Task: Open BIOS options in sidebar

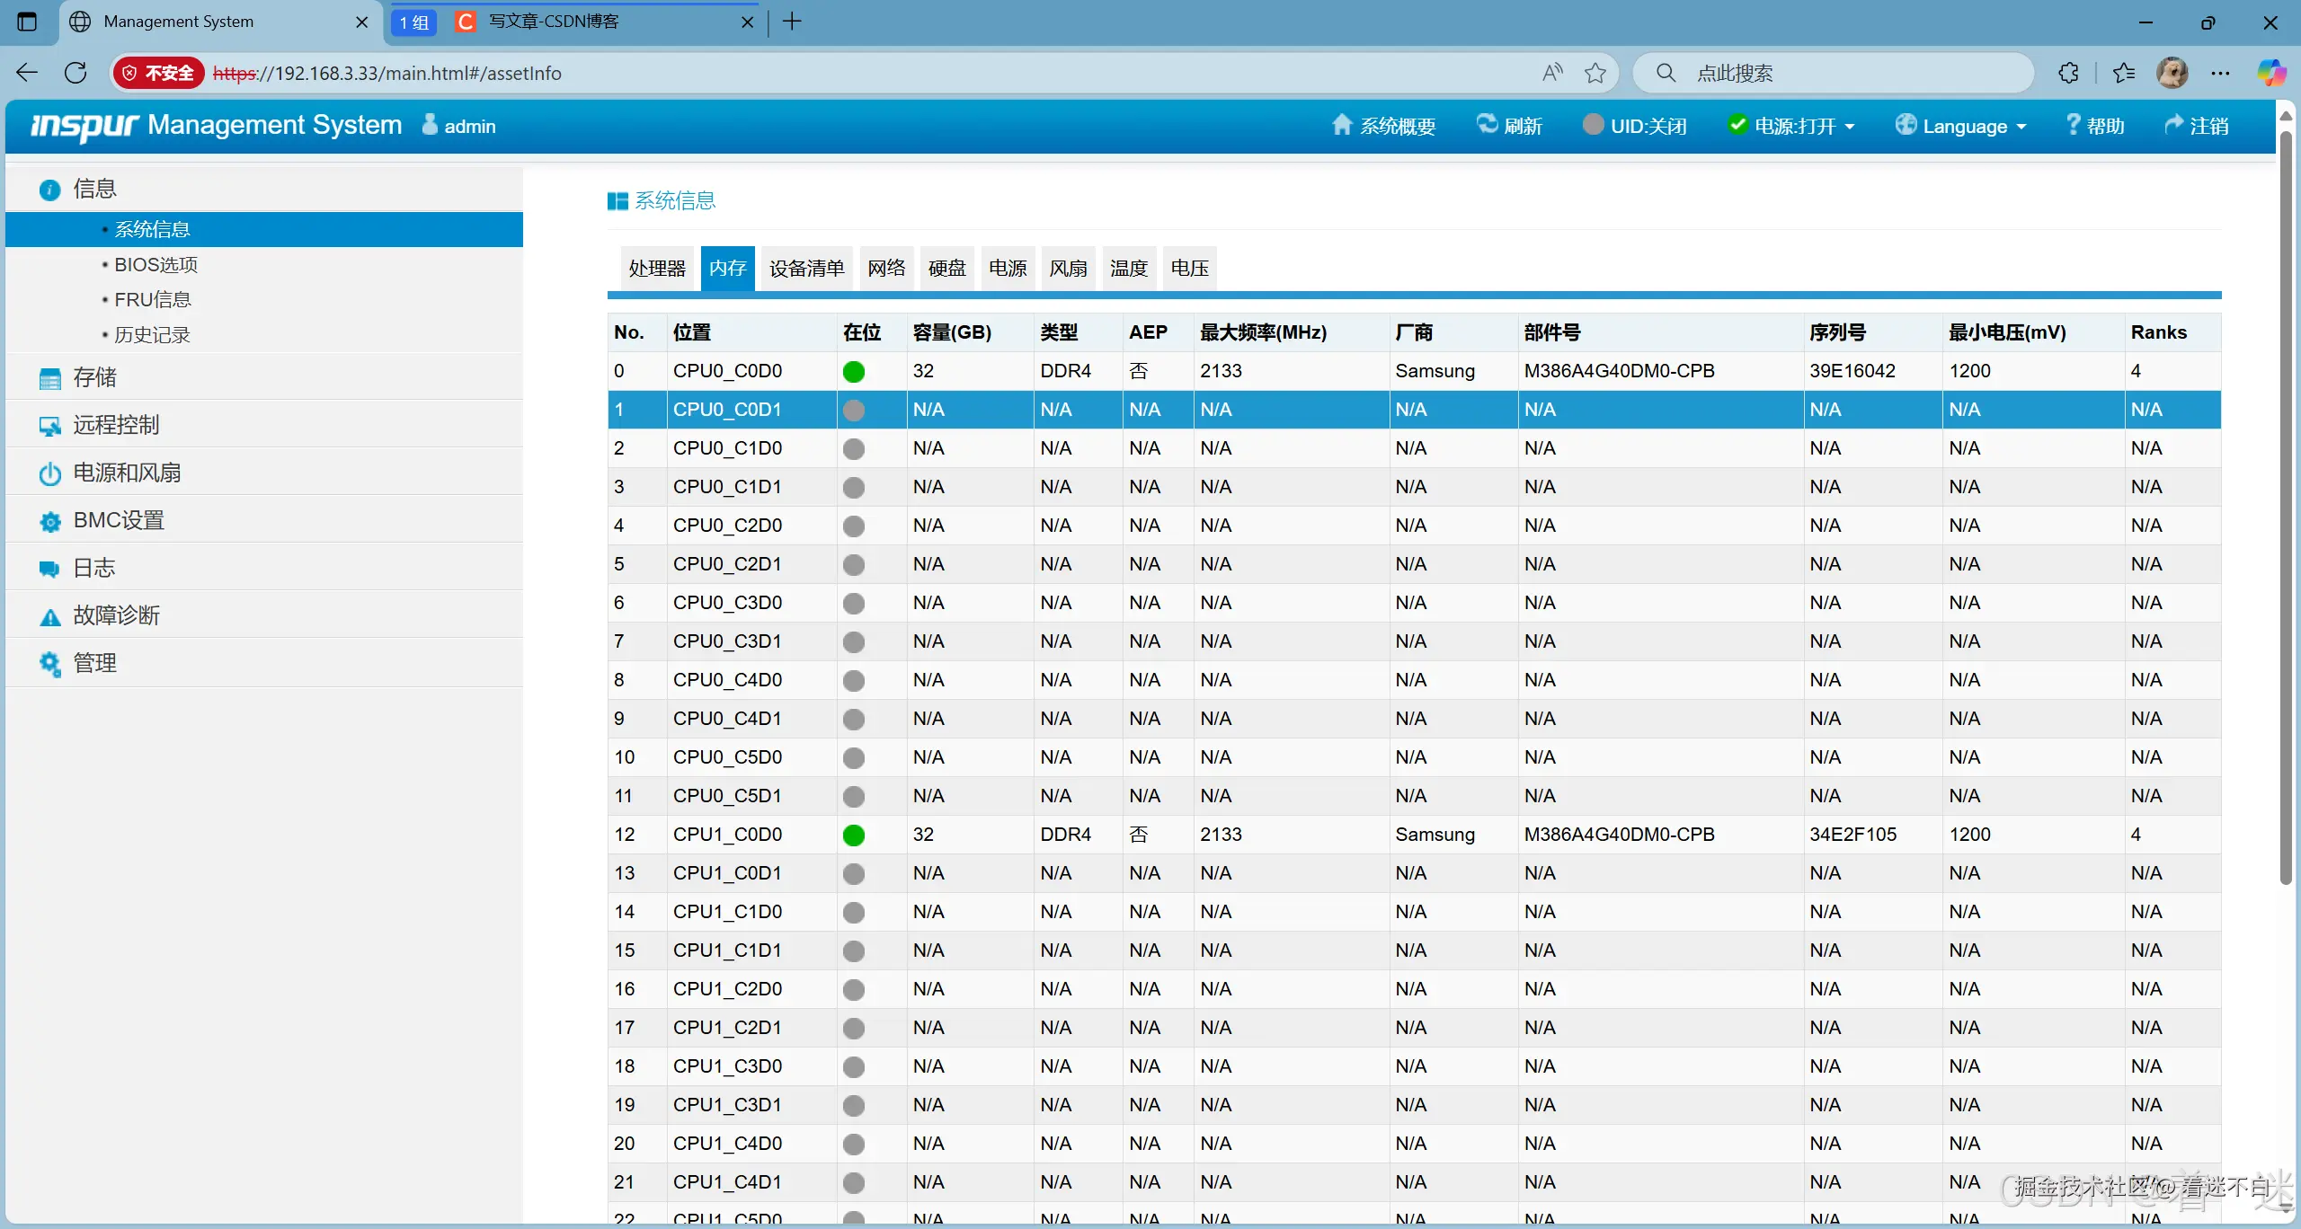Action: 155,264
